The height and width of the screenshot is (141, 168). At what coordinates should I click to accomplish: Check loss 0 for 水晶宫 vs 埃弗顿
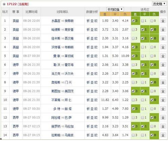point(152,21)
